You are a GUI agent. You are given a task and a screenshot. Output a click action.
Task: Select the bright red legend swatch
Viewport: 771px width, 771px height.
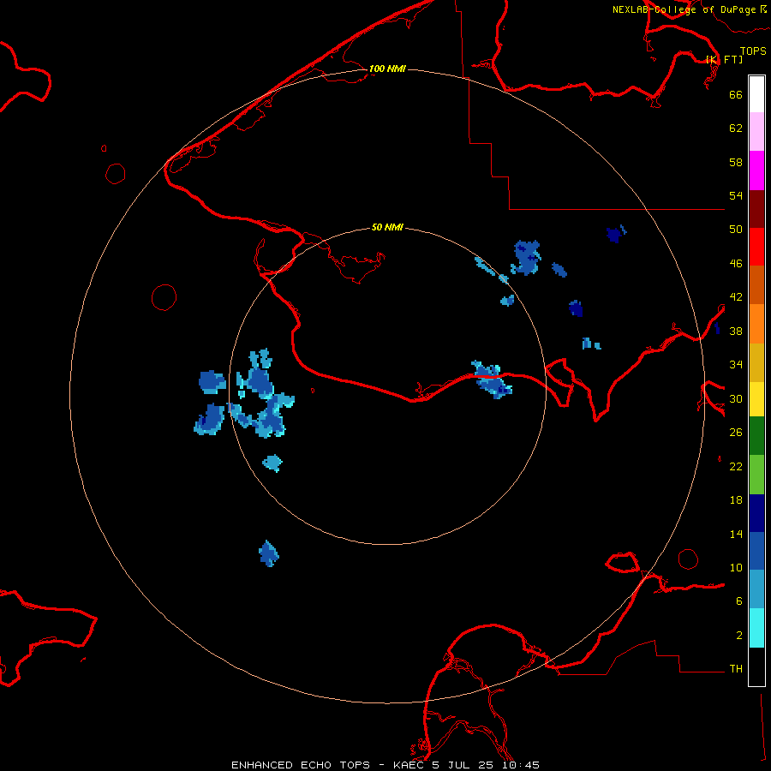pos(756,247)
